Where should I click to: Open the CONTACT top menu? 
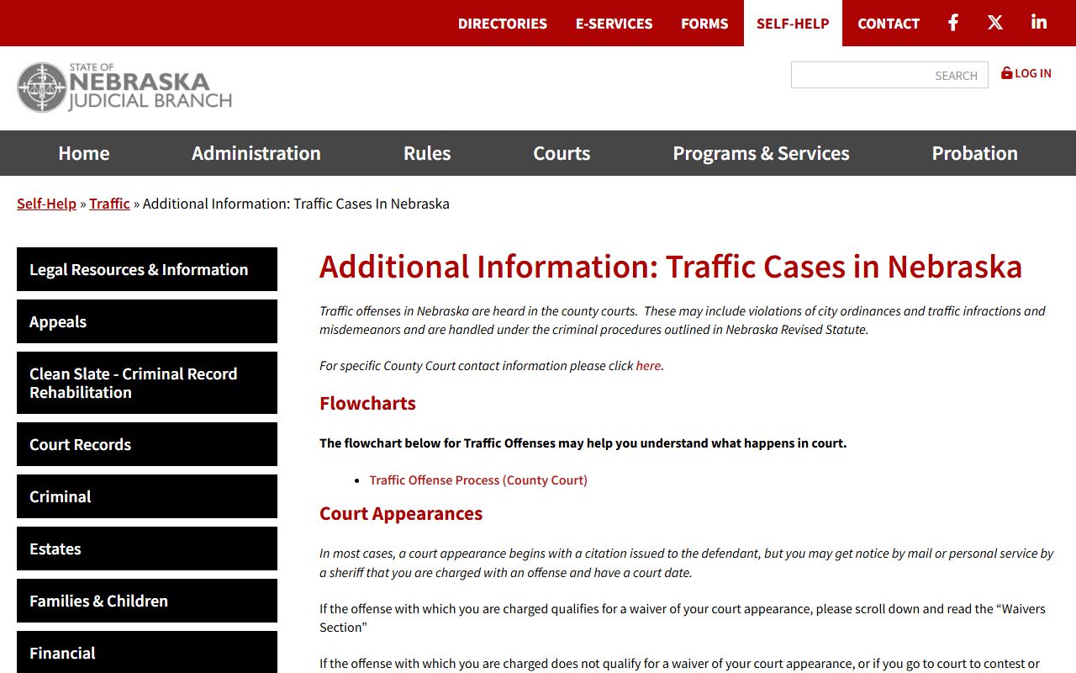[889, 24]
